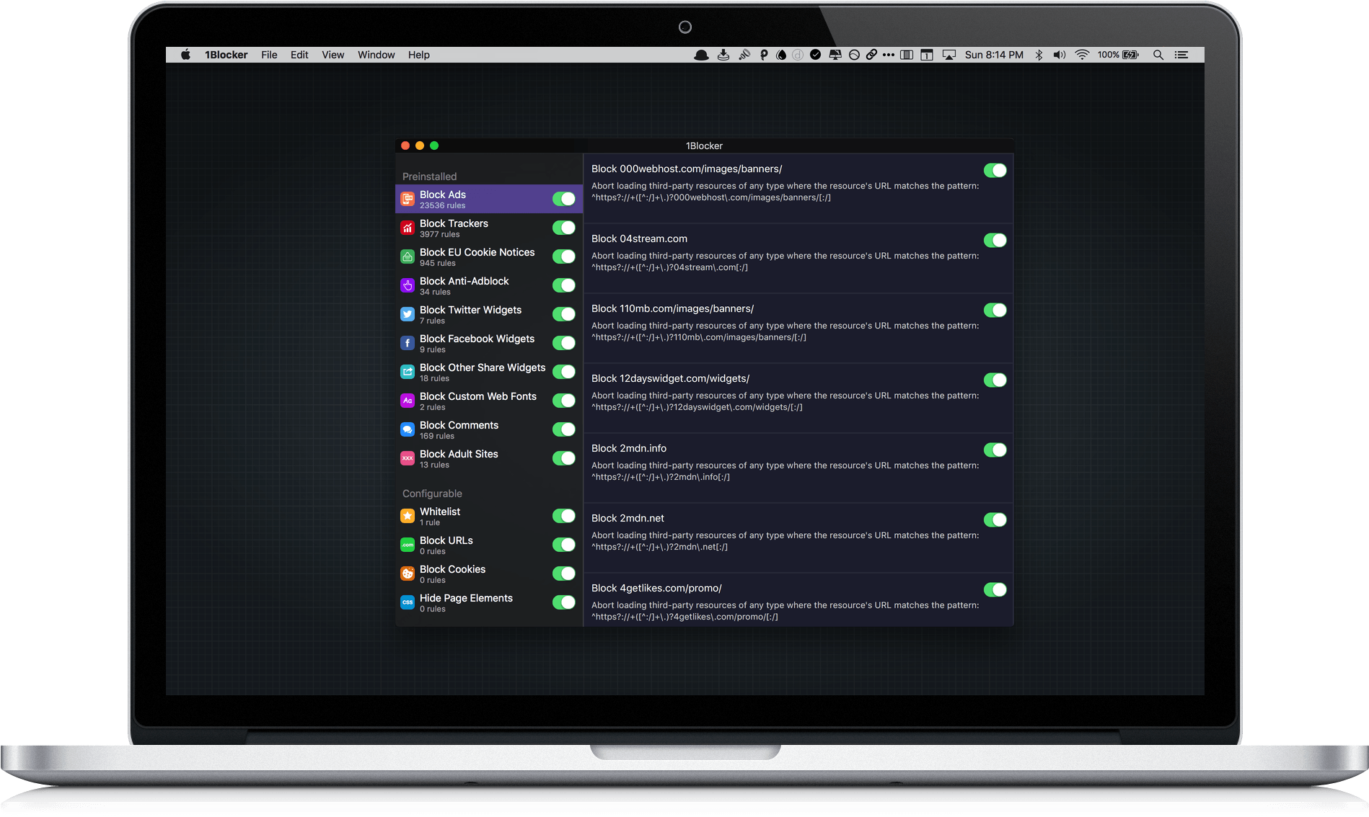Toggle the Block 2mdn.info rule switch
Viewport: 1369px width, 817px height.
[995, 450]
